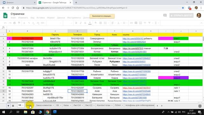Insert a comment from toolbar
Screen dimensions: 204x115
(136, 23)
